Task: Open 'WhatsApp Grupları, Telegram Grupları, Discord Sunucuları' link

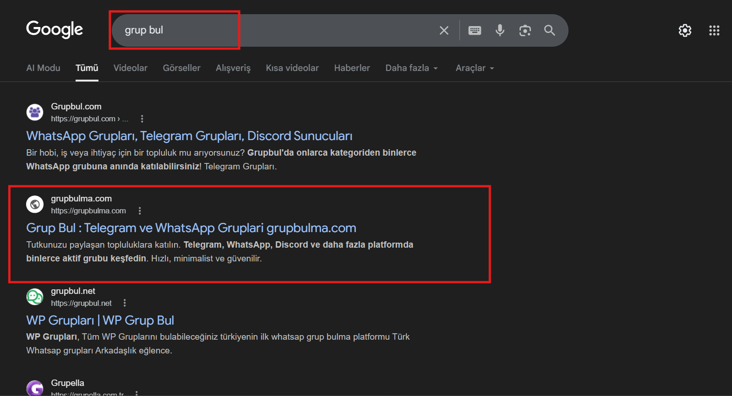Action: (189, 136)
